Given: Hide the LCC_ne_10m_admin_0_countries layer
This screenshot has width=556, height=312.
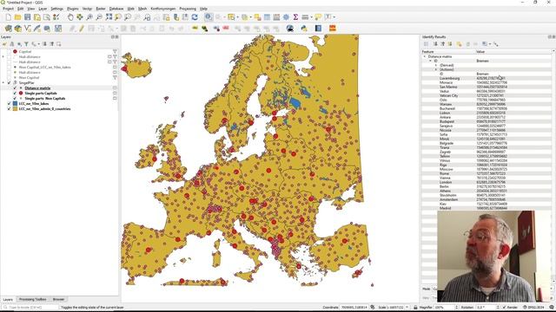Looking at the screenshot, I should 10,109.
